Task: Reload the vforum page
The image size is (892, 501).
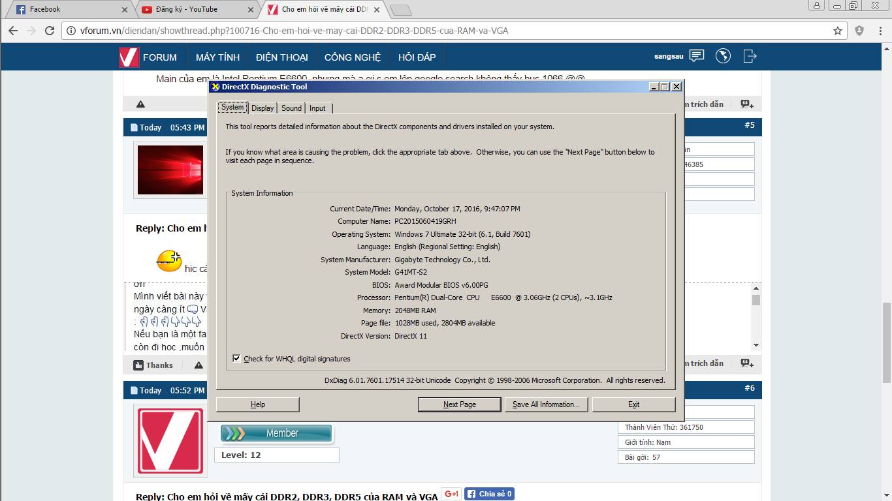Action: click(50, 31)
